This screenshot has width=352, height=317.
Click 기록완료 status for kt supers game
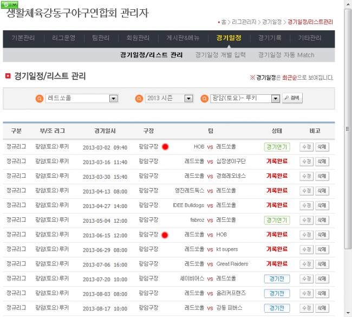[x=277, y=249]
